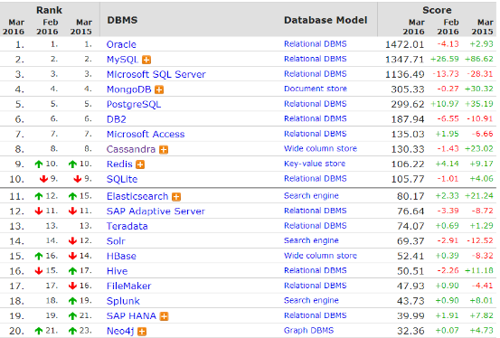Open the MySQL link
This screenshot has width=500, height=338.
pos(122,60)
